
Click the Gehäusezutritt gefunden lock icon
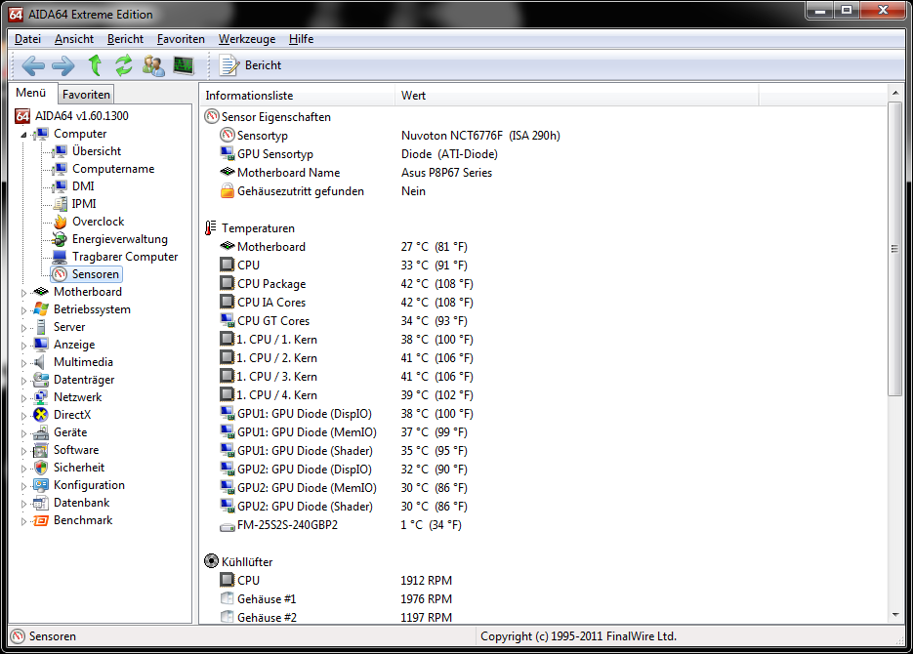click(x=228, y=191)
